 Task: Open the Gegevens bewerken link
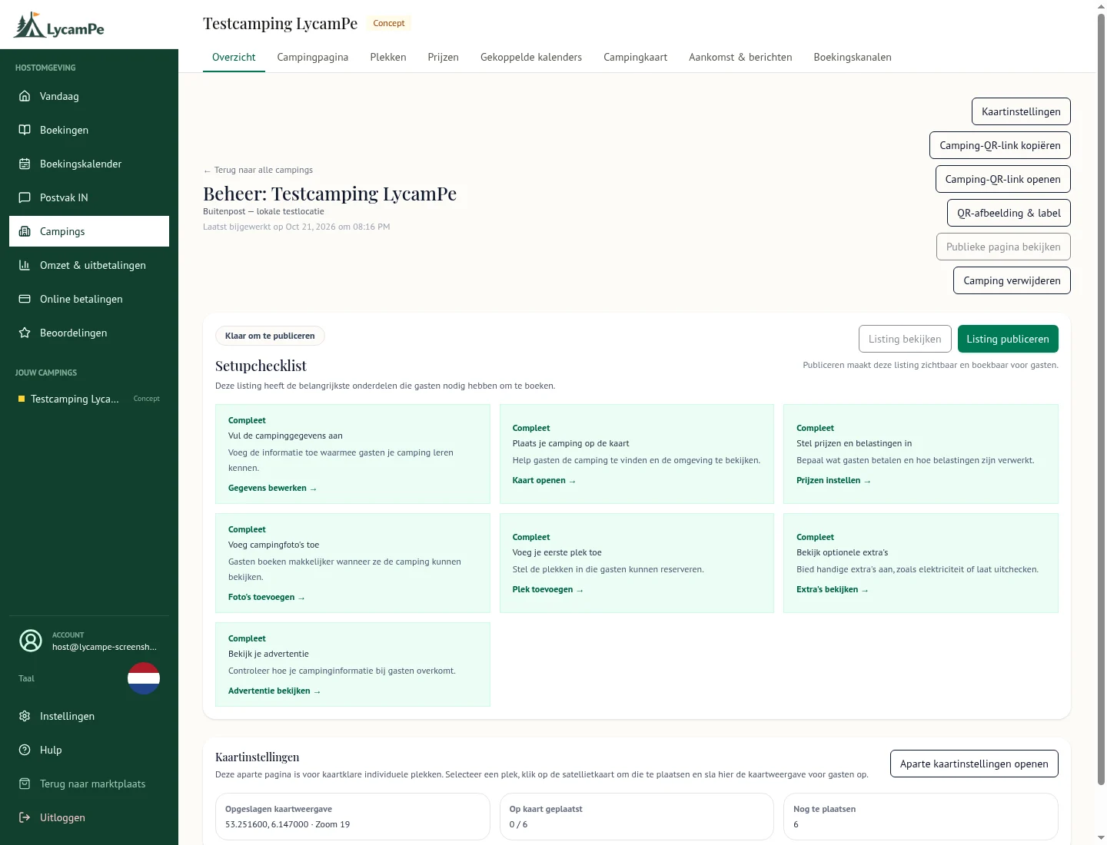coord(272,488)
